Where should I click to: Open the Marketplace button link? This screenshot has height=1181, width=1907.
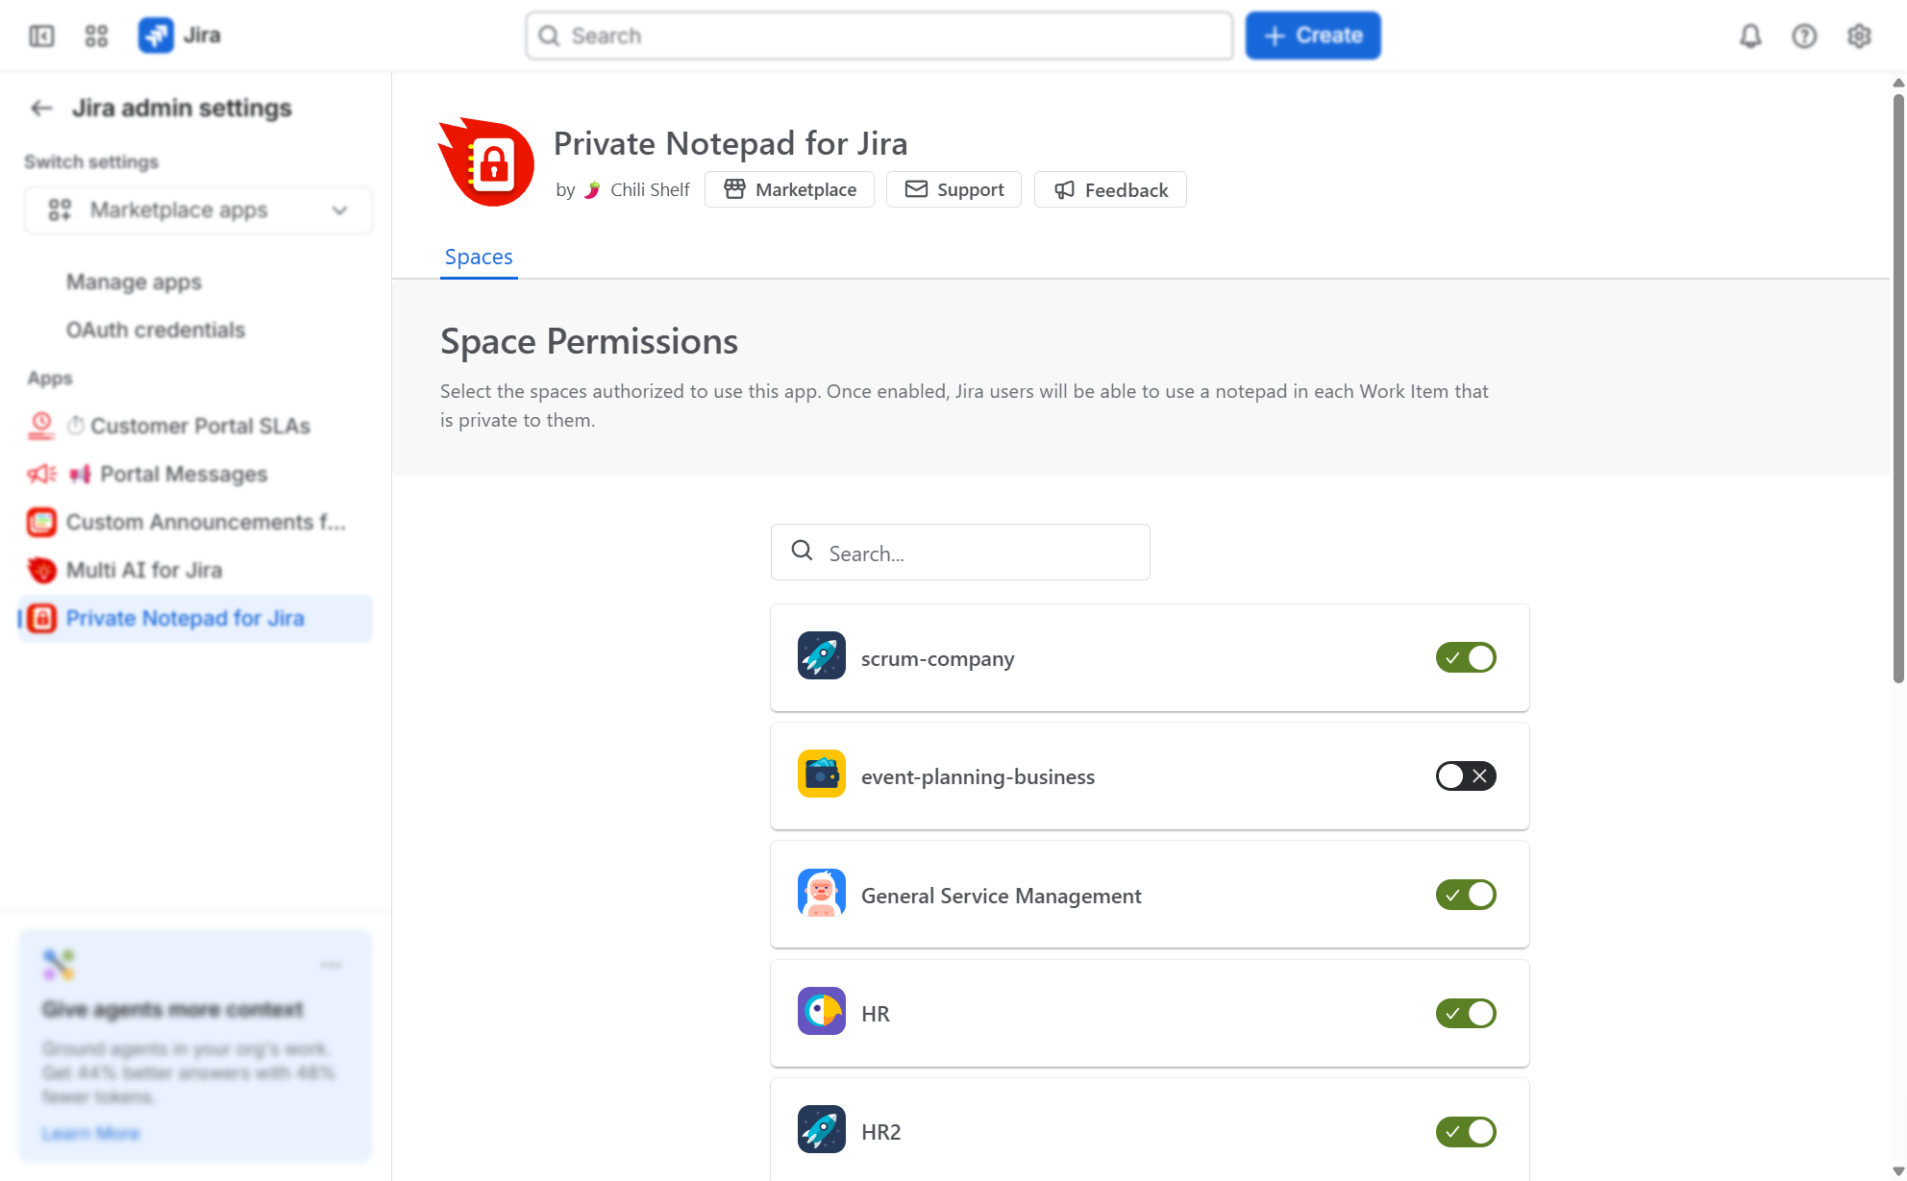[789, 189]
